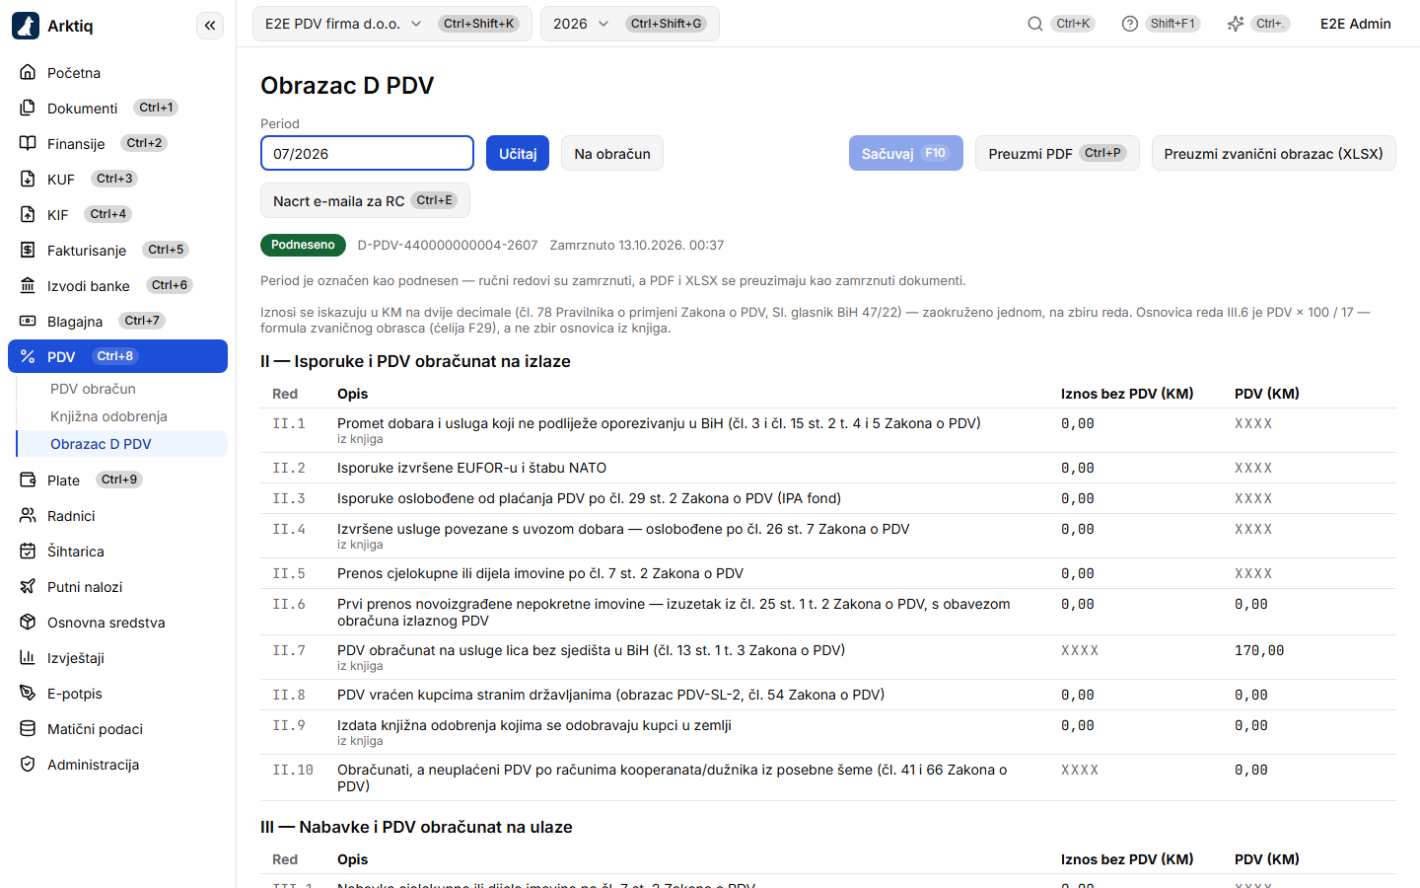Viewport: 1420px width, 888px height.
Task: Open Nacrt e-maila za RC
Action: (365, 200)
